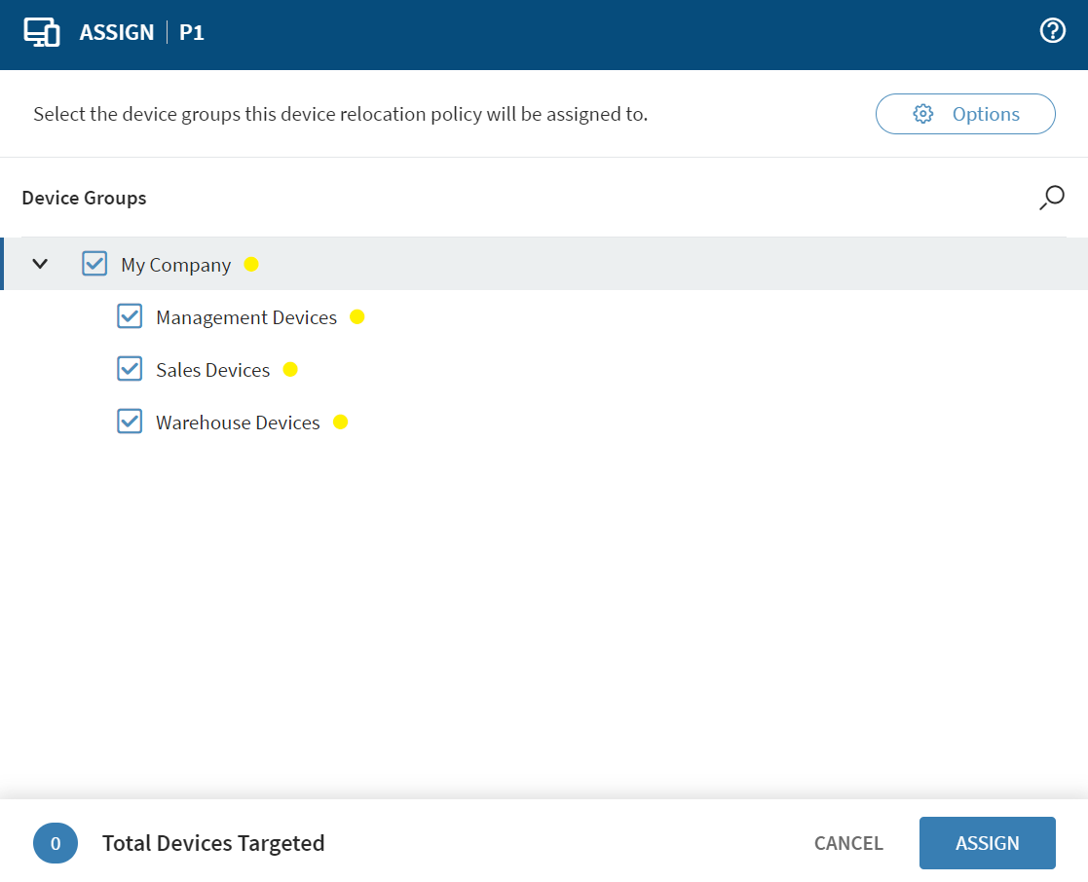Click the help question mark icon

pyautogui.click(x=1052, y=31)
